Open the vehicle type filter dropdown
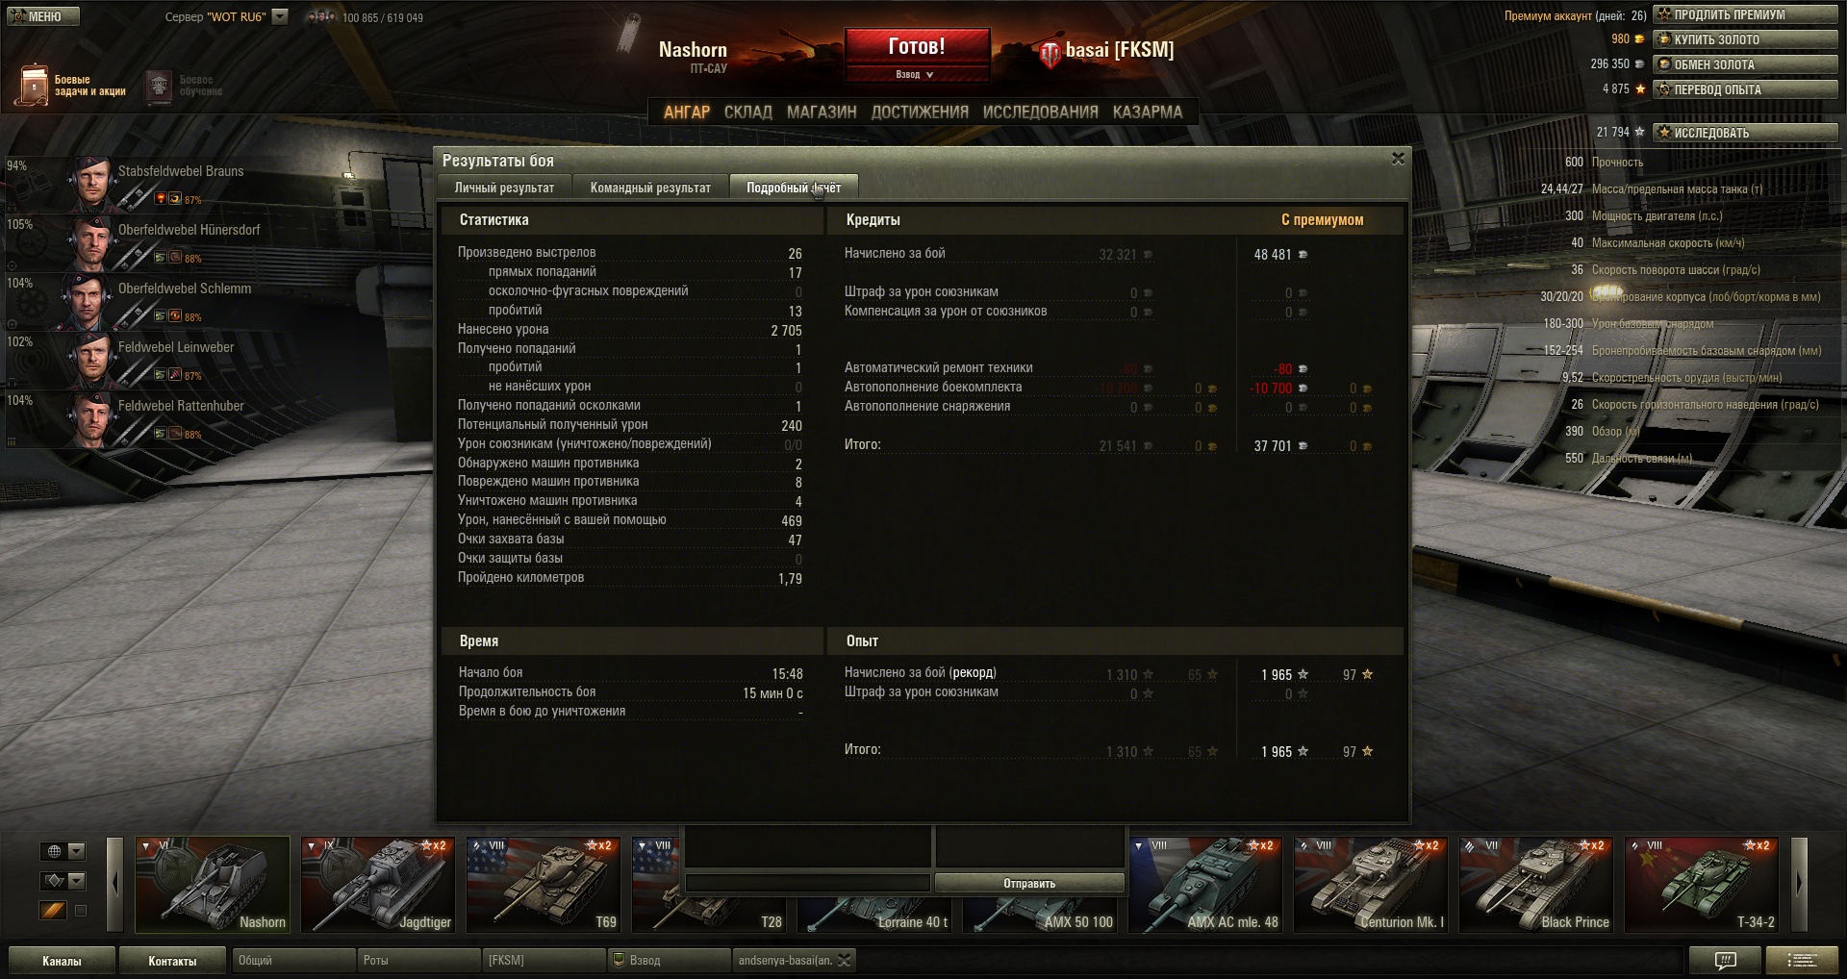Screen dimensions: 1847x979 pyautogui.click(x=63, y=881)
